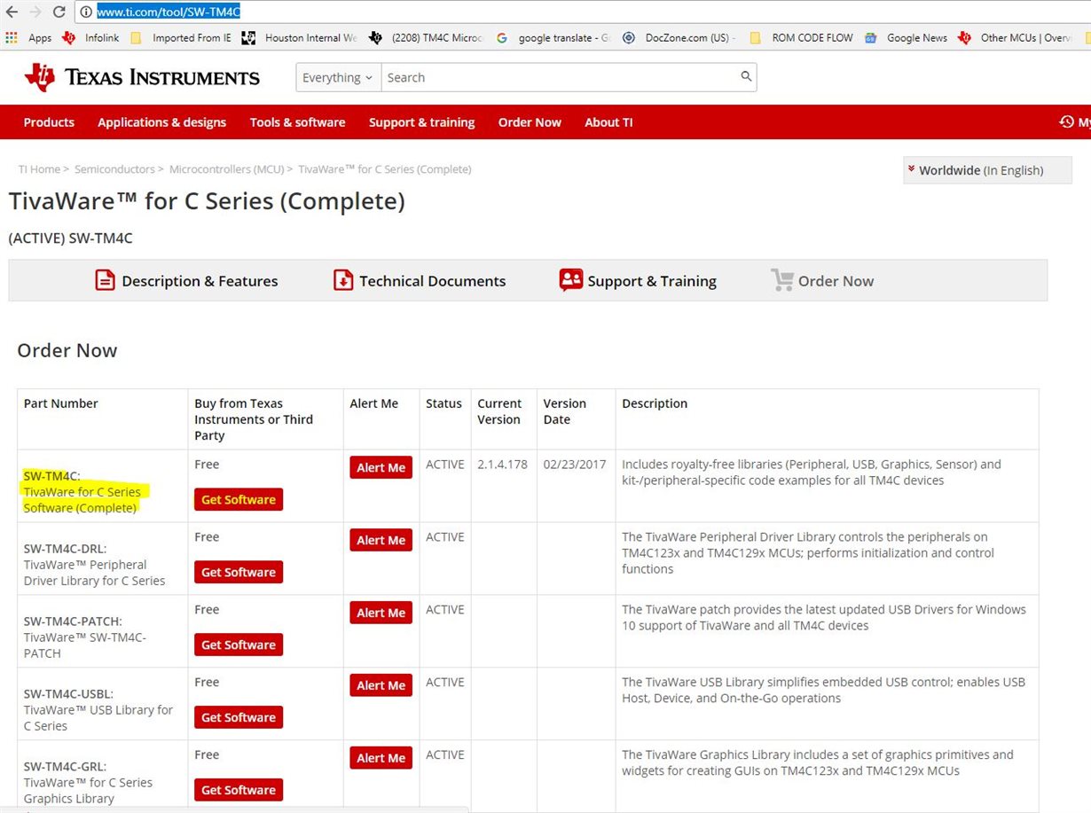Click Get Software for SW-TM4C-USBL
The image size is (1091, 813).
[239, 718]
